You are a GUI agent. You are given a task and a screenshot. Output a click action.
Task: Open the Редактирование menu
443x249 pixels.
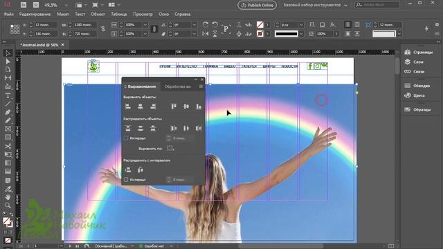click(35, 14)
